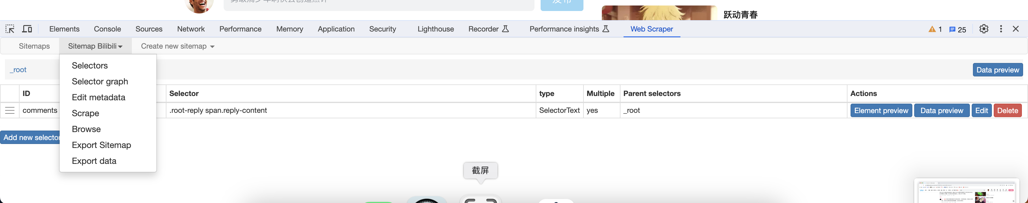Choose Selector graph from the menu
The height and width of the screenshot is (203, 1028).
(x=100, y=81)
